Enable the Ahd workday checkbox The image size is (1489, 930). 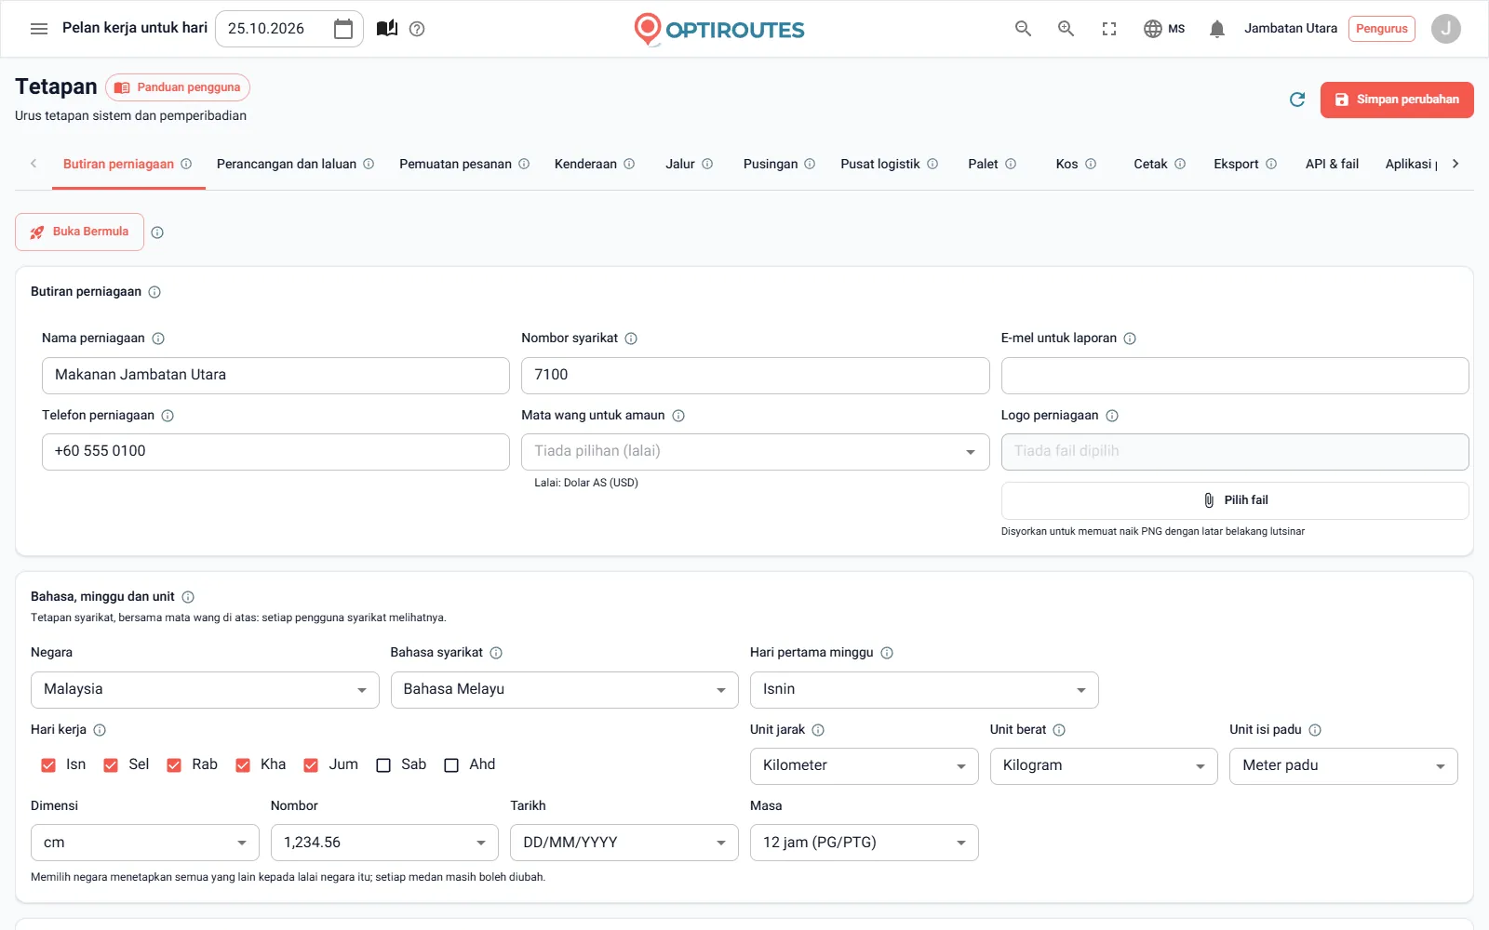(451, 765)
